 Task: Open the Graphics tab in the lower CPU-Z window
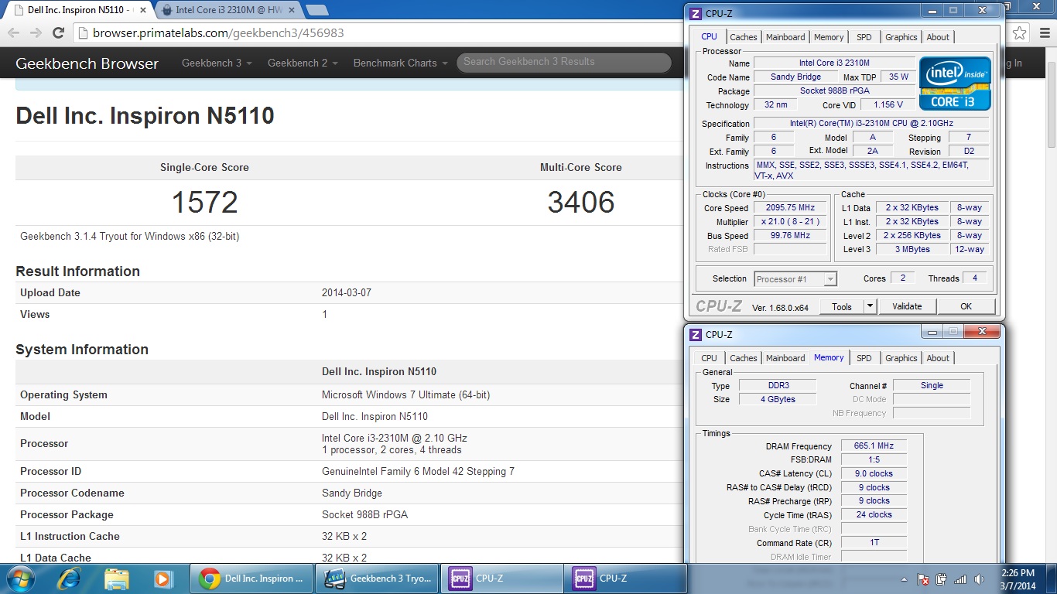pyautogui.click(x=901, y=358)
